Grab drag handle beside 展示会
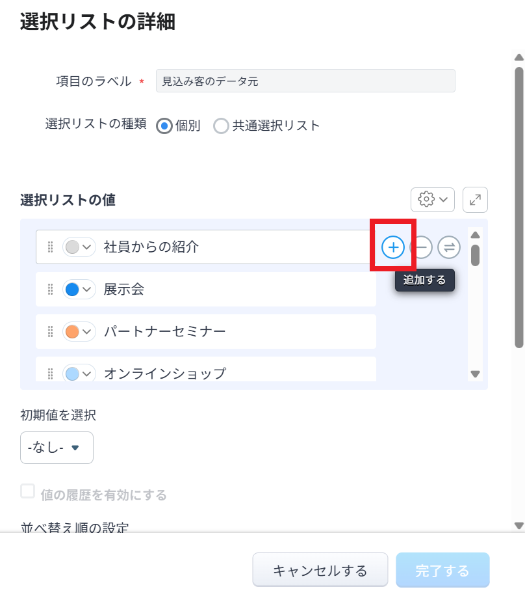The image size is (525, 598). click(50, 290)
